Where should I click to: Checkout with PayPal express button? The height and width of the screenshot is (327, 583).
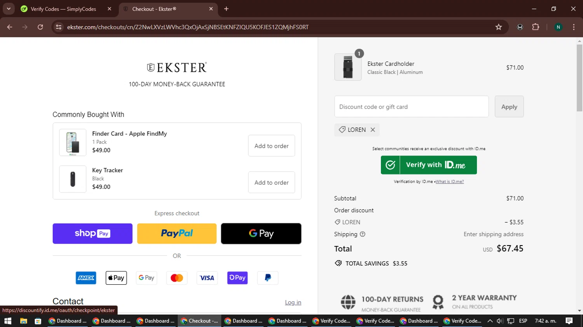click(177, 234)
